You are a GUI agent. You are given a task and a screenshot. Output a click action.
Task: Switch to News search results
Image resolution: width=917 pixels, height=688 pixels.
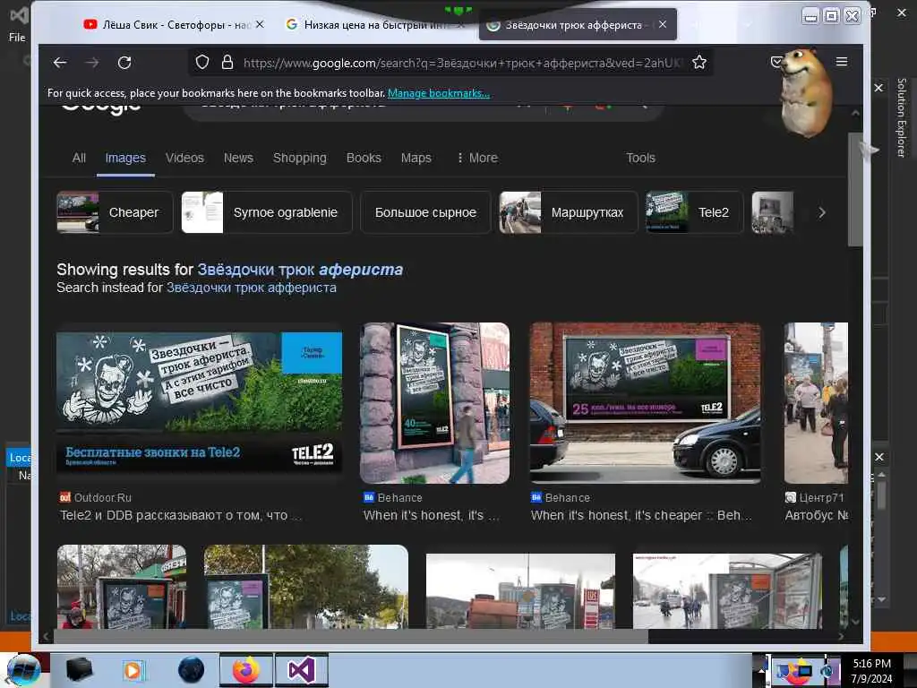[x=238, y=158]
